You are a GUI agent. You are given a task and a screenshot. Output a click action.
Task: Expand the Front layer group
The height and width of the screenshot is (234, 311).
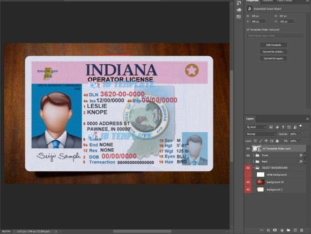pyautogui.click(x=253, y=155)
